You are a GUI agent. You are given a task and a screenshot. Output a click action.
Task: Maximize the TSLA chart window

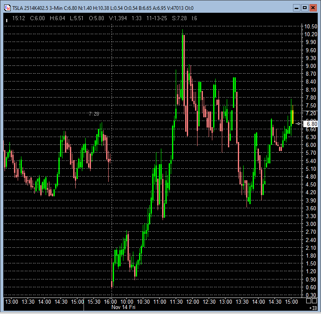(305, 8)
